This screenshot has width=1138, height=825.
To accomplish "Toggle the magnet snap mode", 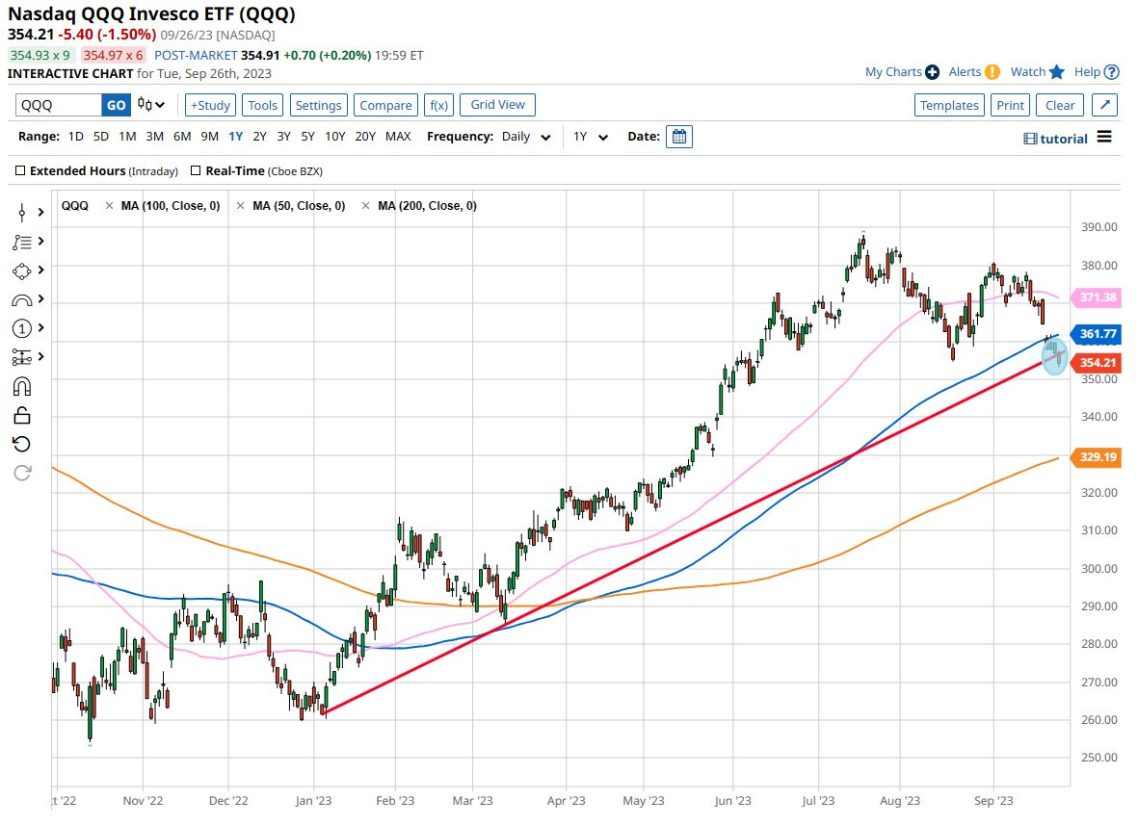I will click(x=22, y=386).
